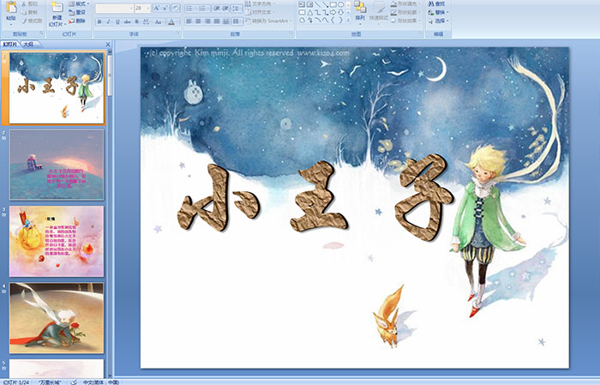600x385 pixels.
Task: Open the line spacing dropdown
Action: point(237,8)
